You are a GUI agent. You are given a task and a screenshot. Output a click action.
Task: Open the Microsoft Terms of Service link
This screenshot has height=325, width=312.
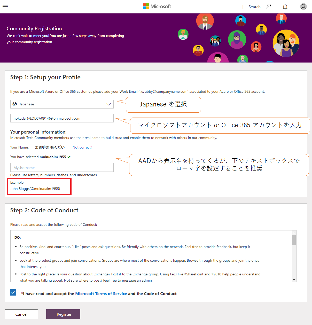click(x=101, y=293)
